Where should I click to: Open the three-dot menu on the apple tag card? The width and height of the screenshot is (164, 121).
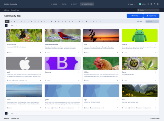coord(40,72)
